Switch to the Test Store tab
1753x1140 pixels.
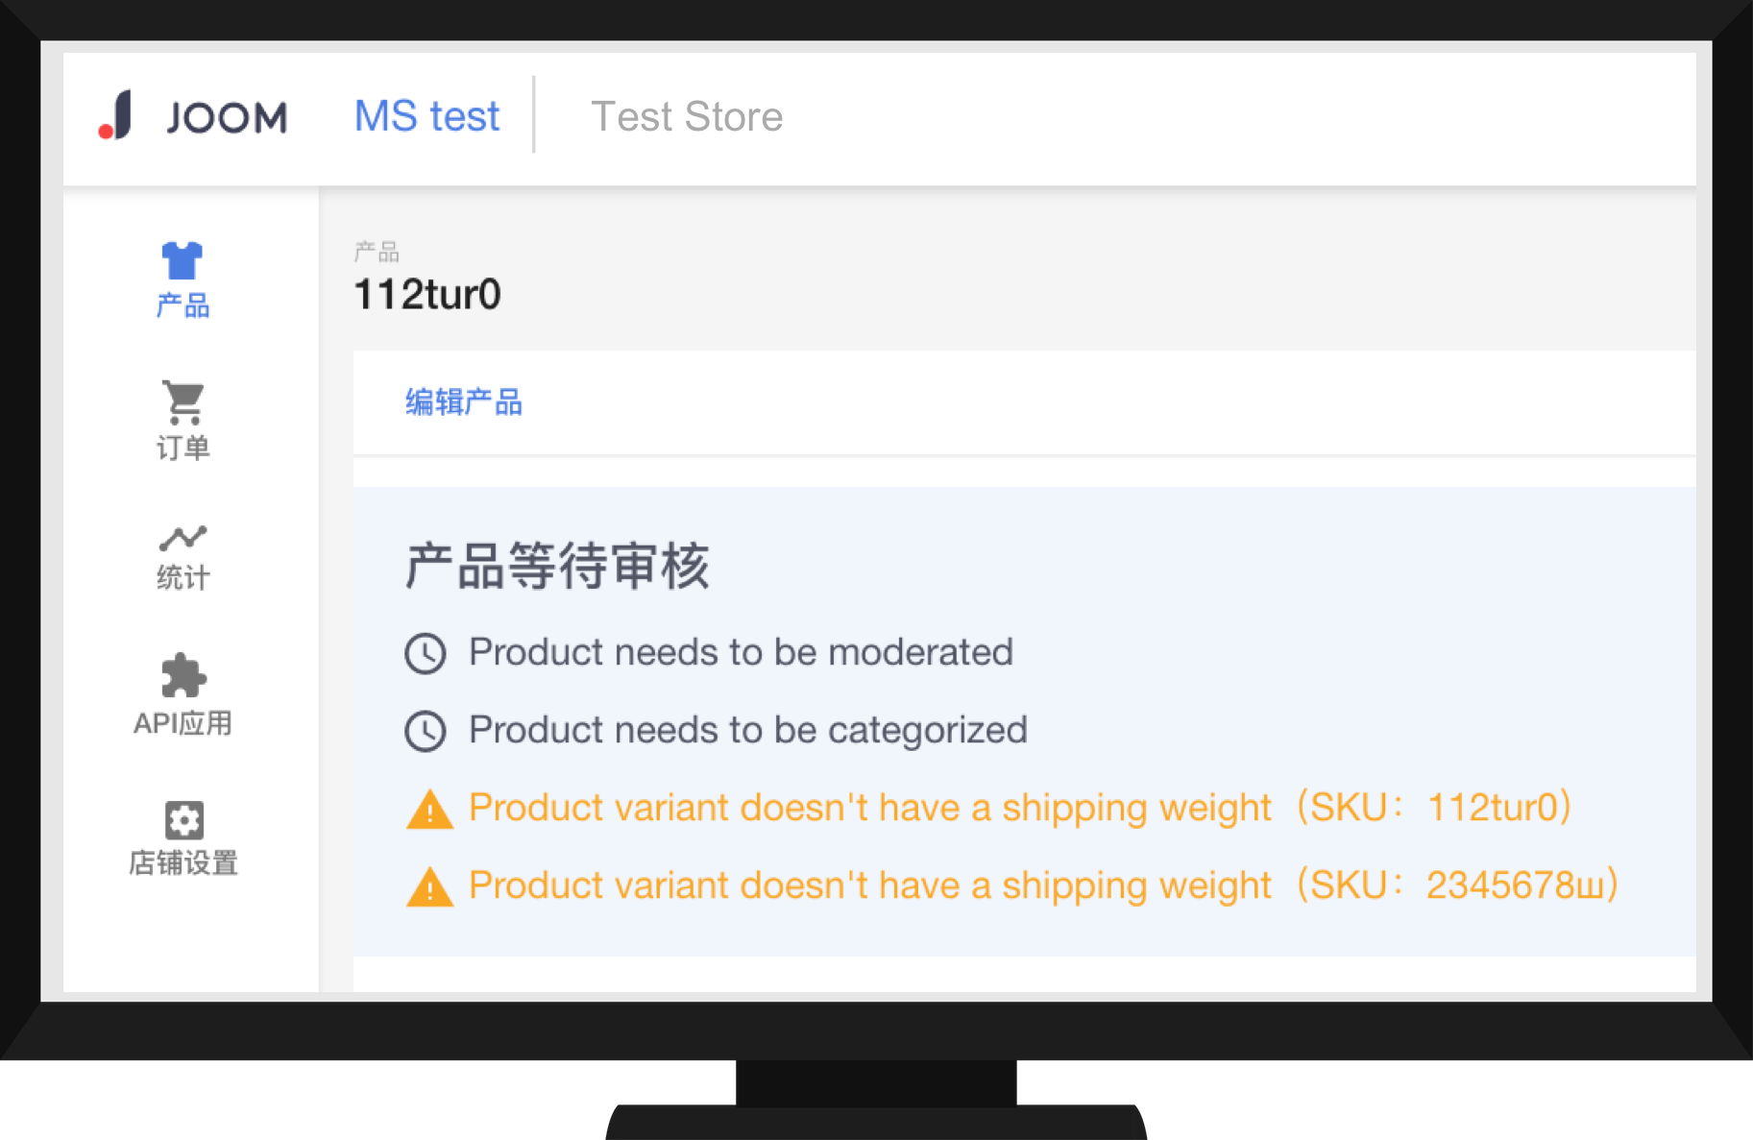[686, 115]
